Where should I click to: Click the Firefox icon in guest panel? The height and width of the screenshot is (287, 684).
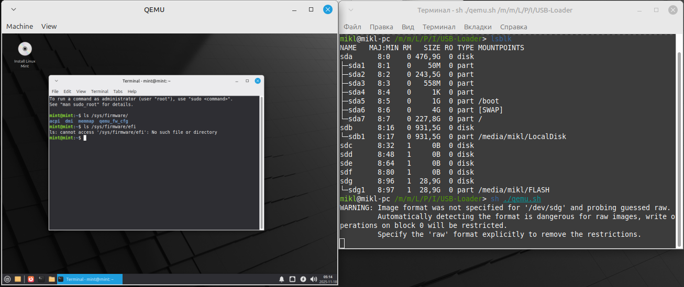[x=31, y=279]
